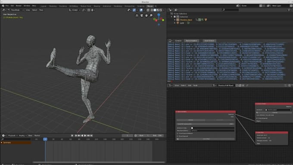Toggle the upper checkbox in the wide red node
Image resolution: width=293 pixels, height=165 pixels.
point(178,134)
